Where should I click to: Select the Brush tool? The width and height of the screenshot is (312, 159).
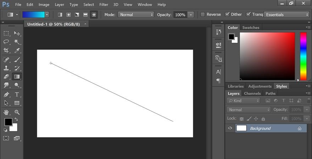[17, 59]
